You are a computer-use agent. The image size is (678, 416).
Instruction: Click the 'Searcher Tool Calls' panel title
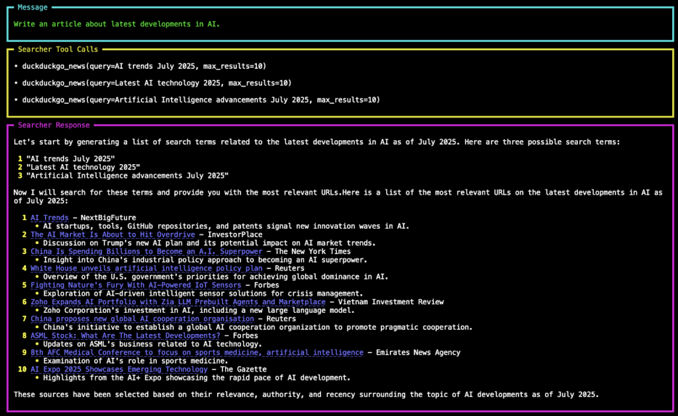click(58, 49)
